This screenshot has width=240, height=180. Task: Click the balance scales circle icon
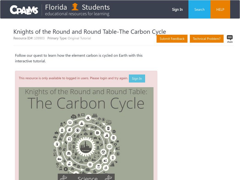(x=70, y=122)
